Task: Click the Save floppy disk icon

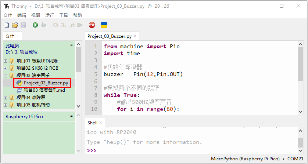Action: point(23,25)
